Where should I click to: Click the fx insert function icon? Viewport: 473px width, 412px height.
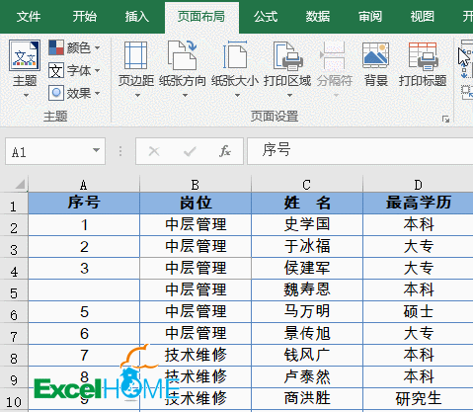(x=225, y=151)
